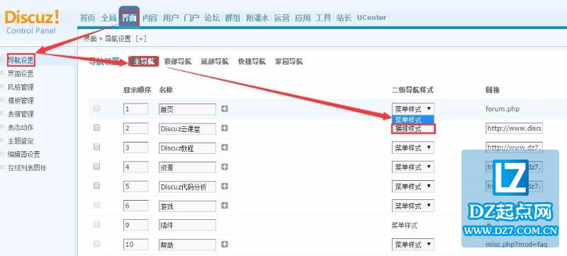This screenshot has width=567, height=256.
Task: Choose 横排样式 option in open list
Action: point(413,129)
